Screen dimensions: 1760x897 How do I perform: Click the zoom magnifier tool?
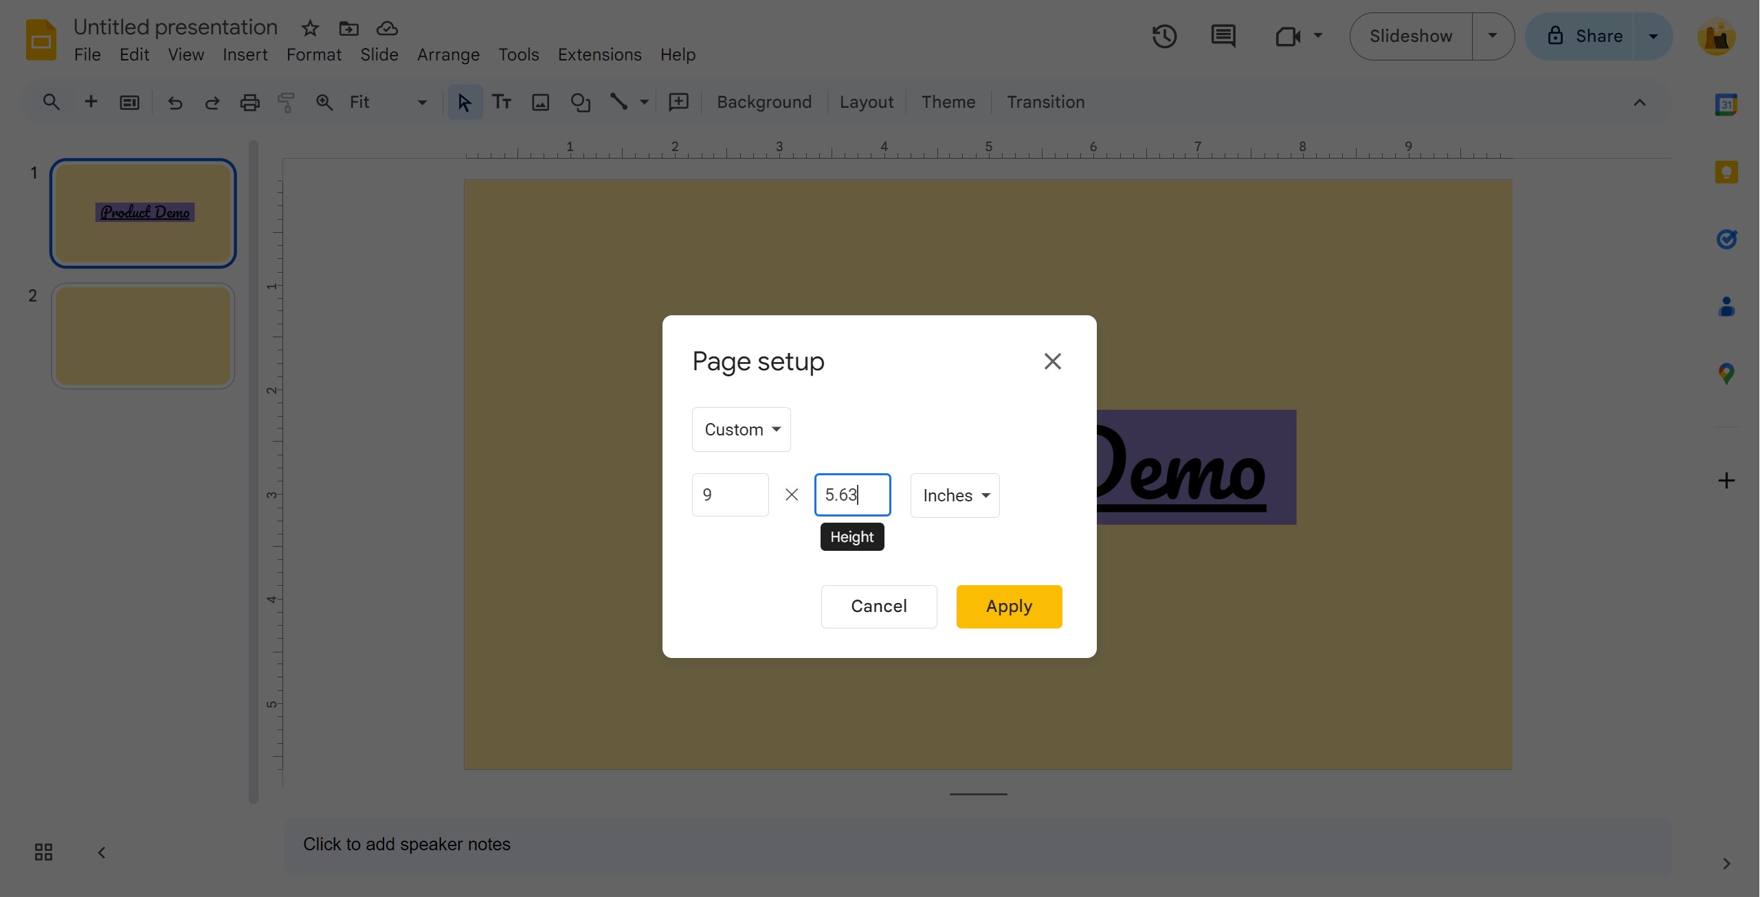(x=324, y=102)
